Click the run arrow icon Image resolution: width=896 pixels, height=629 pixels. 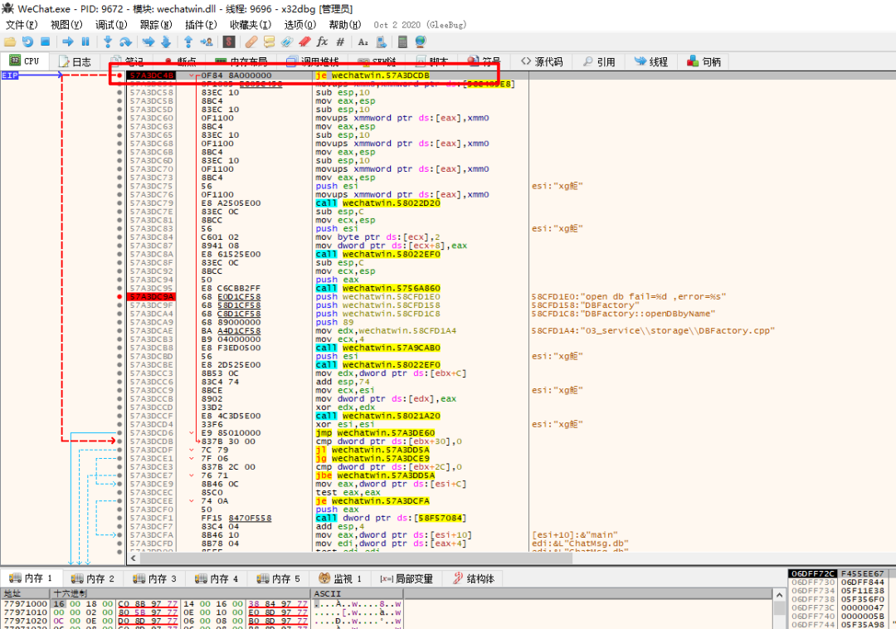[x=68, y=41]
